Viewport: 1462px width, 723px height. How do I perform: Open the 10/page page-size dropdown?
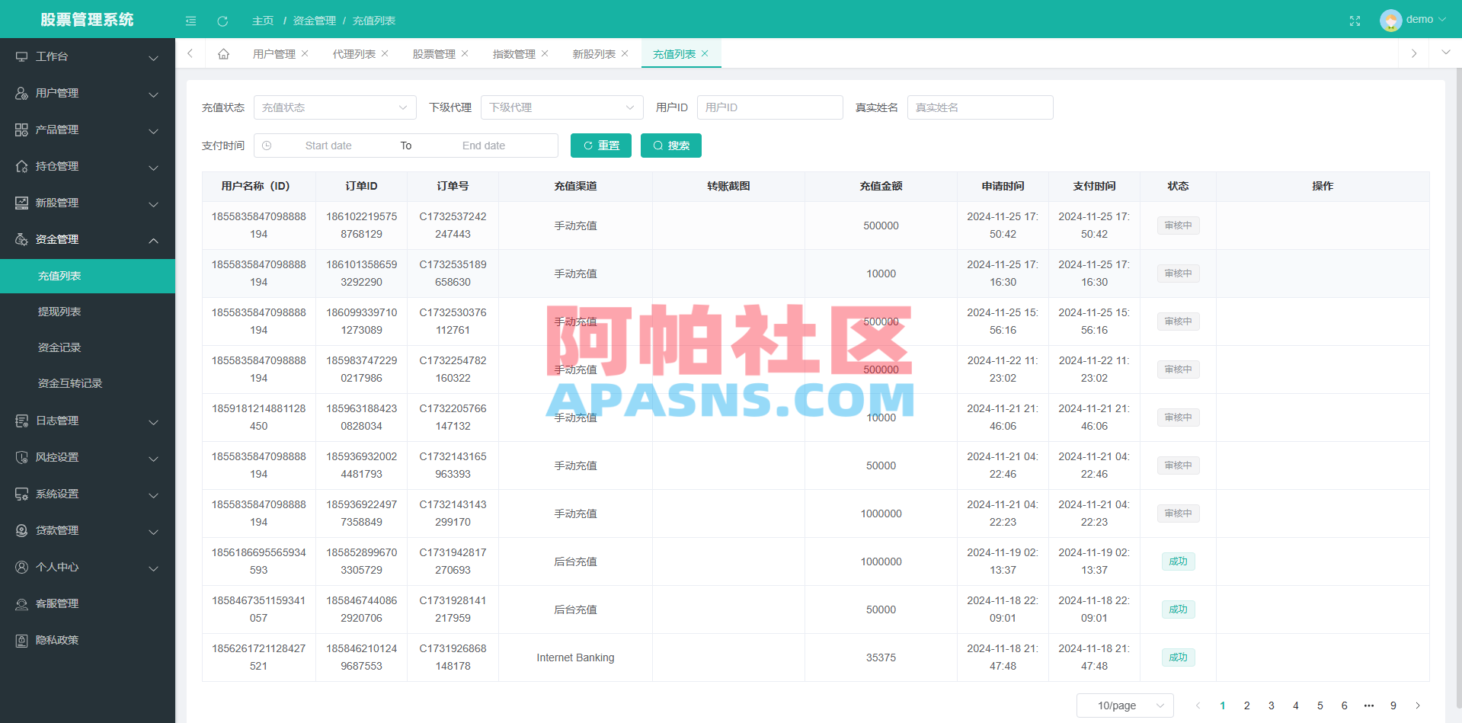click(x=1124, y=705)
